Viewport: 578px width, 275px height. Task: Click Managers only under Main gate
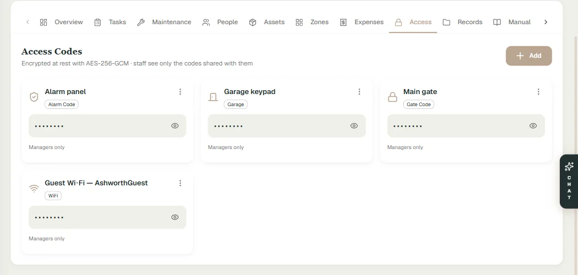[x=405, y=147]
